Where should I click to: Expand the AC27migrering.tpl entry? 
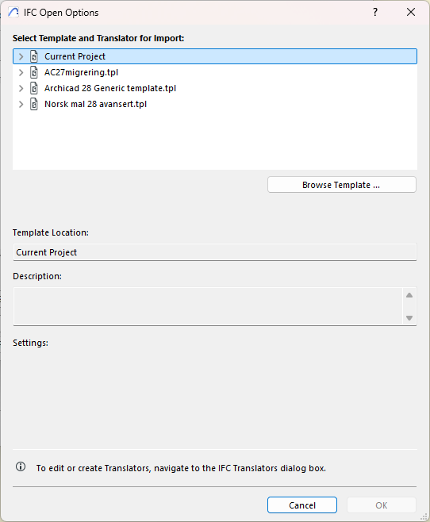21,72
